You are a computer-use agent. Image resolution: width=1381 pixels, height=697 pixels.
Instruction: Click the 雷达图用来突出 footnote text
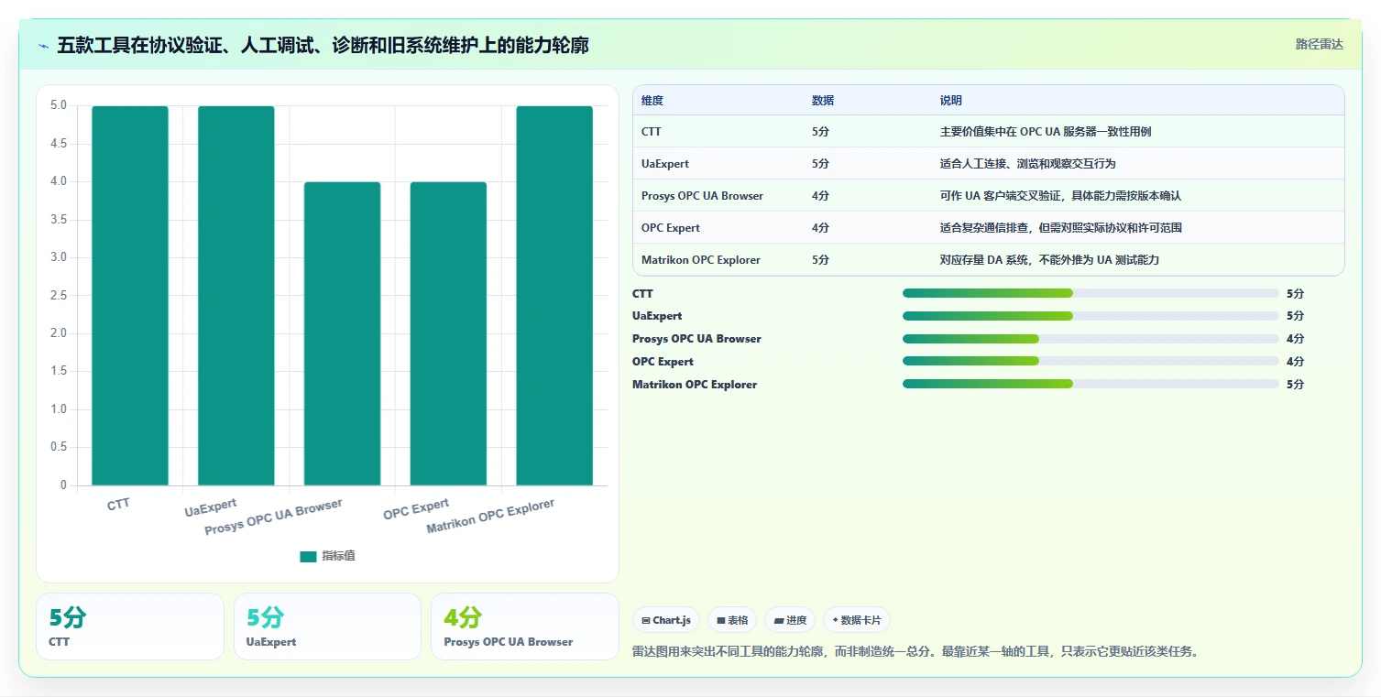coord(915,652)
